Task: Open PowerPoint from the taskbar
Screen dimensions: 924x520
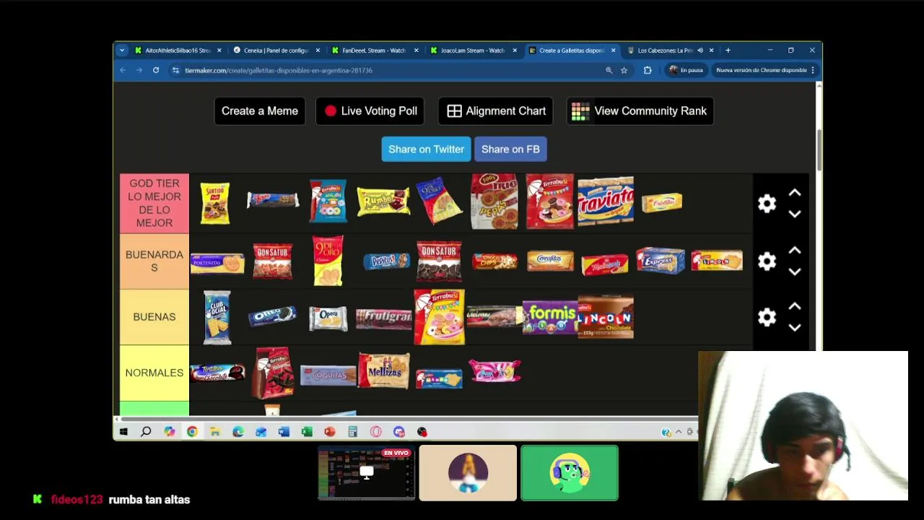Action: point(330,432)
